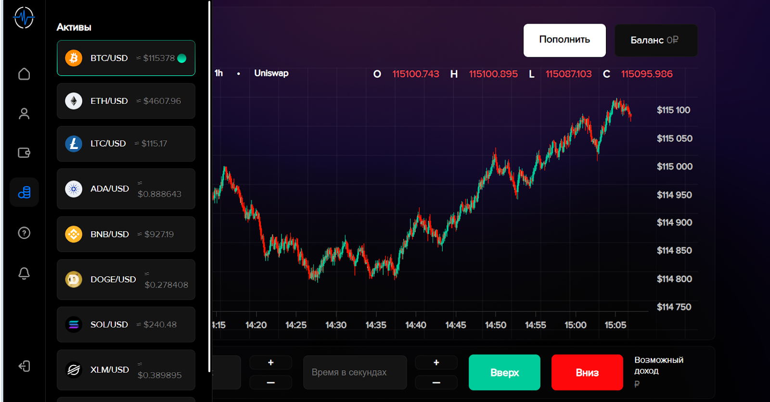Click the Solana coin icon

point(74,325)
